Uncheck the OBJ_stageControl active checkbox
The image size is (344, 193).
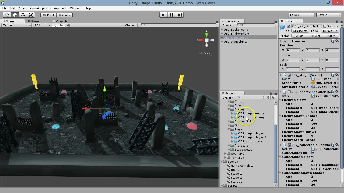click(288, 26)
